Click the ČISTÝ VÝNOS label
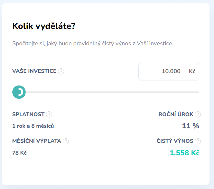This screenshot has height=189, width=214. [175, 141]
